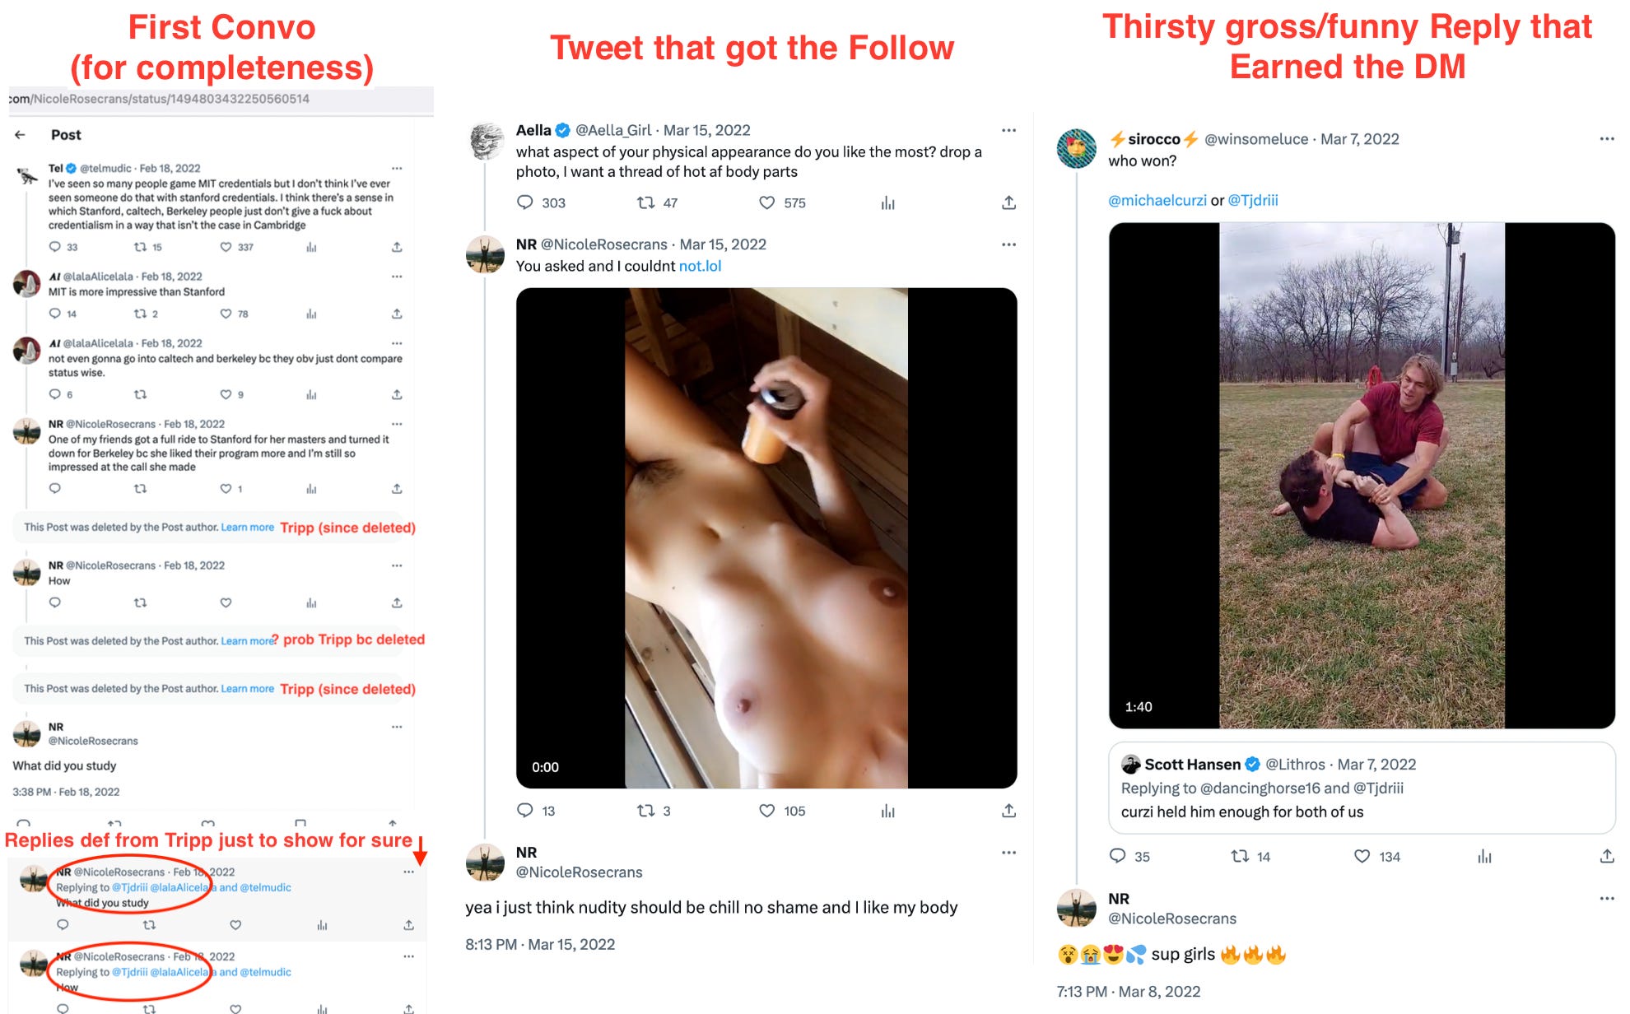This screenshot has height=1014, width=1630.
Task: Like Tel's tweet with 337 likes
Action: [x=226, y=247]
